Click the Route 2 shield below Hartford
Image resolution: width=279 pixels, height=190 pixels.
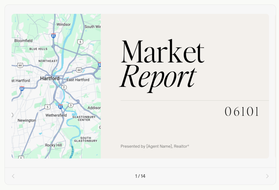pyautogui.click(x=64, y=87)
